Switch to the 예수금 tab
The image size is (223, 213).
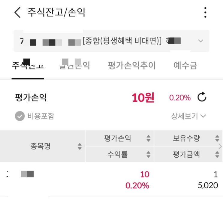click(185, 66)
